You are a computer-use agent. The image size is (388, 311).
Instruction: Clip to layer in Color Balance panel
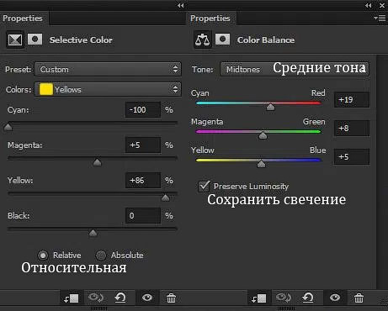[x=258, y=298]
